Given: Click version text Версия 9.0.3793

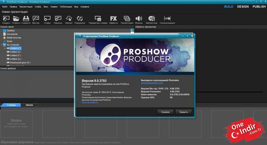Looking at the screenshot, I should [94, 81].
